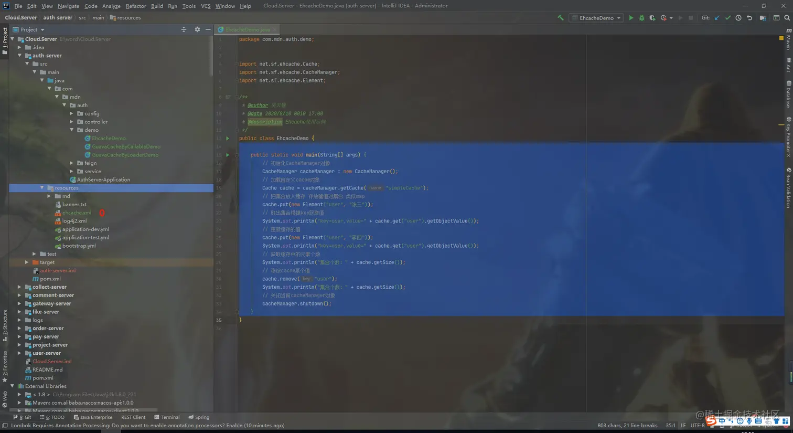The height and width of the screenshot is (433, 793).
Task: Select README.md in project tree
Action: point(47,369)
